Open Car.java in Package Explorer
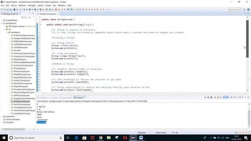 tap(17, 51)
